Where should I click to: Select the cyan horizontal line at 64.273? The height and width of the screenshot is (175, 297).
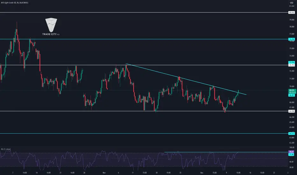(144, 134)
